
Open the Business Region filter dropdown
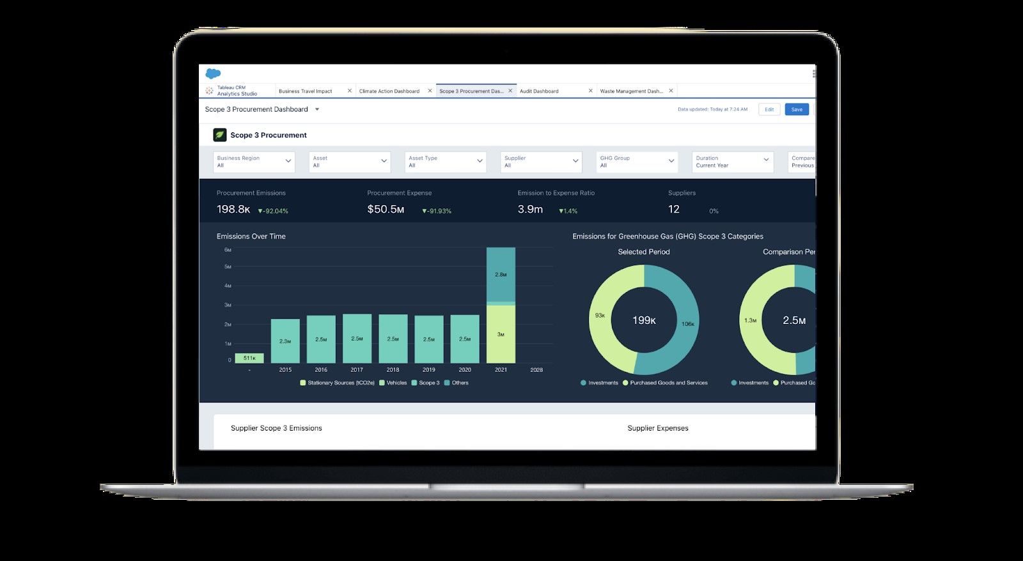tap(254, 162)
